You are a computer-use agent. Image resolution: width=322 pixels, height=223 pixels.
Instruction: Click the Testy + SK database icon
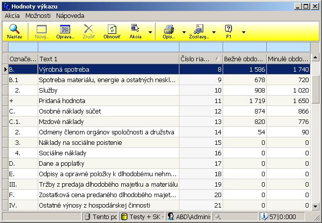pyautogui.click(x=124, y=217)
